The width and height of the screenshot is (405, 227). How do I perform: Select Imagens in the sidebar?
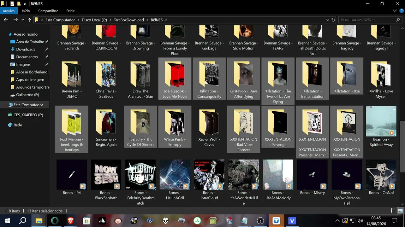point(23,64)
